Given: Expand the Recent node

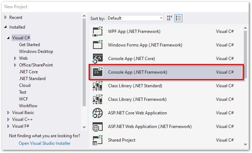Looking at the screenshot, I should (5, 18).
